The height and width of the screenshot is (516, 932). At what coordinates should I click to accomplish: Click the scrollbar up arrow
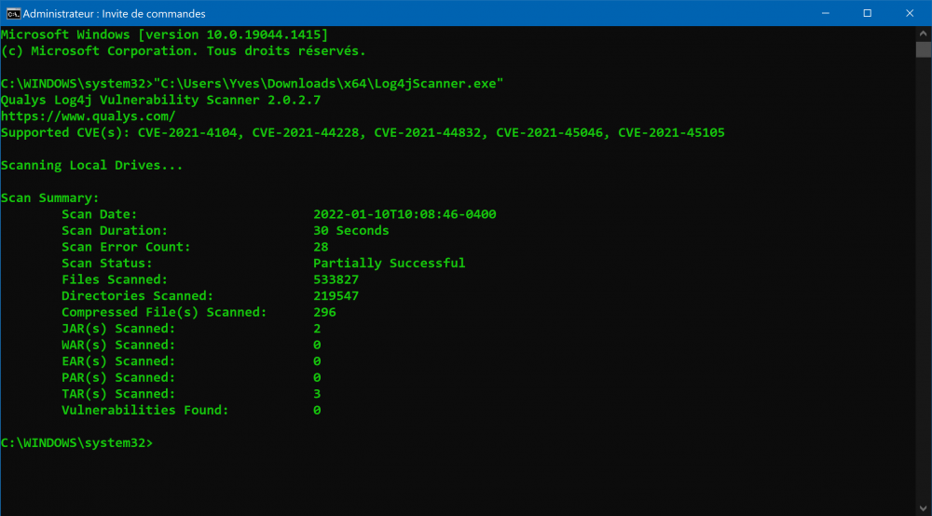924,34
